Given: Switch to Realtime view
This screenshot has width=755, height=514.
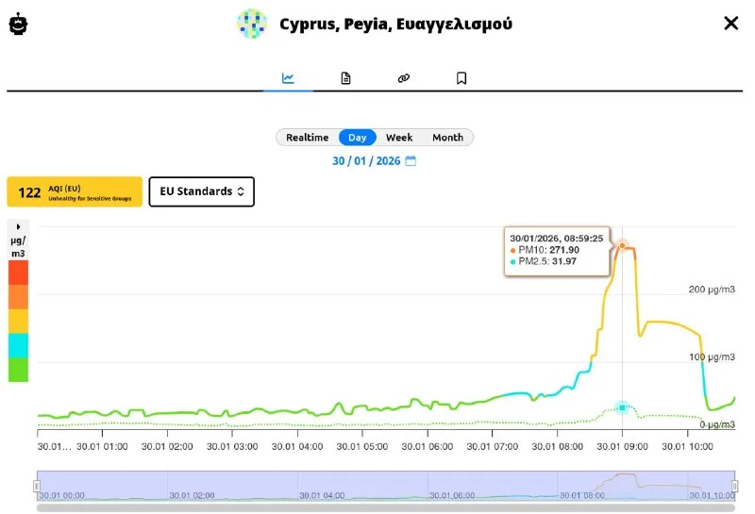Looking at the screenshot, I should click(x=308, y=138).
